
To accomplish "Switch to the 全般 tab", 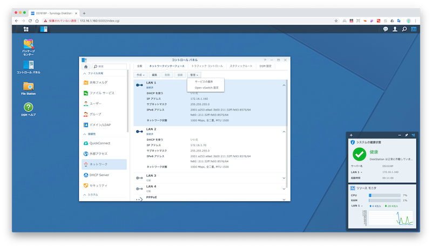I will [140, 66].
